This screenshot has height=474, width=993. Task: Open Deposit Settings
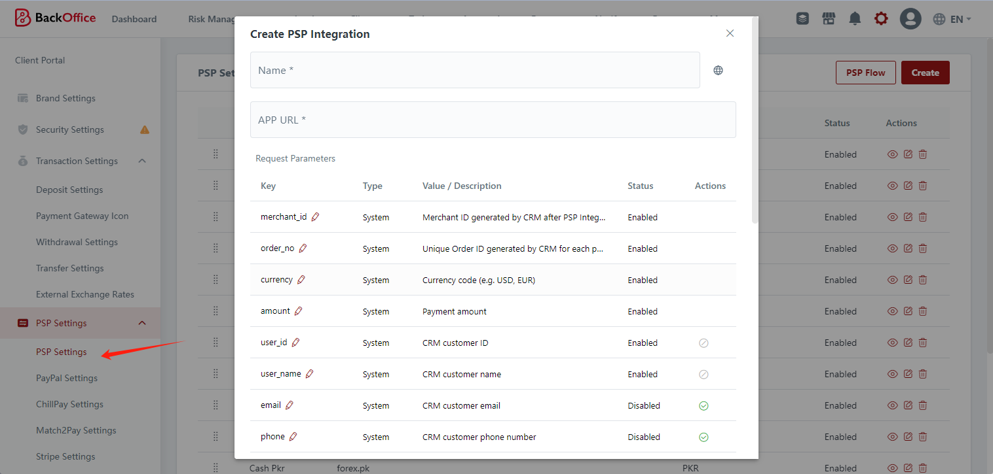[x=69, y=190]
